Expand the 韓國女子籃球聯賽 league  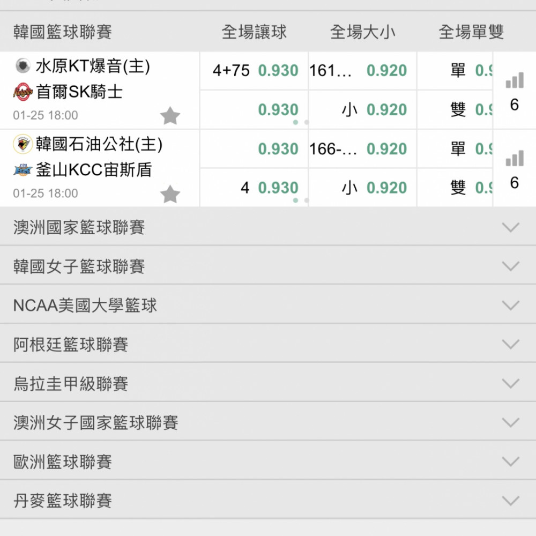[510, 266]
